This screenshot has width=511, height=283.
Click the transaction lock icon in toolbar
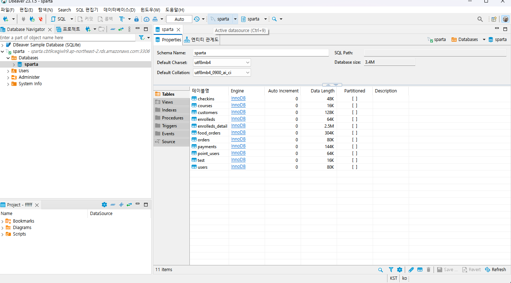click(136, 19)
